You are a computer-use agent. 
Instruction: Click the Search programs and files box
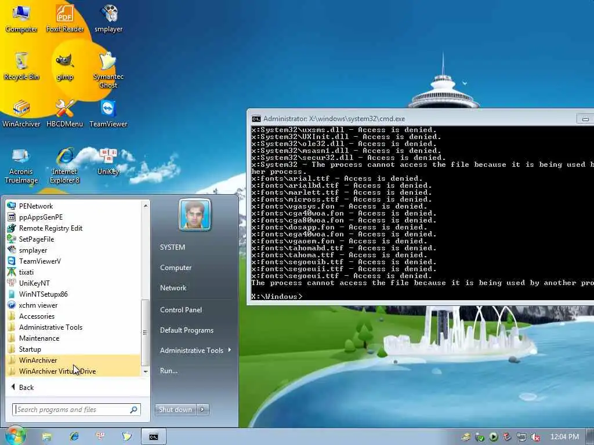72,410
